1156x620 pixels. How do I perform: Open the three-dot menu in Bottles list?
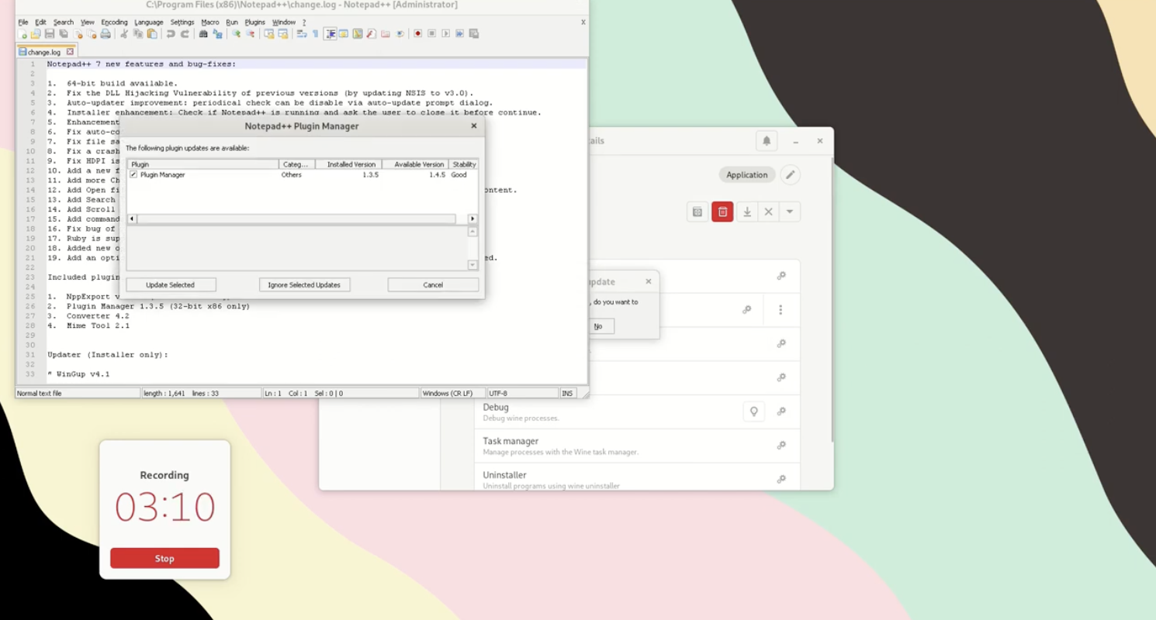[x=780, y=310]
